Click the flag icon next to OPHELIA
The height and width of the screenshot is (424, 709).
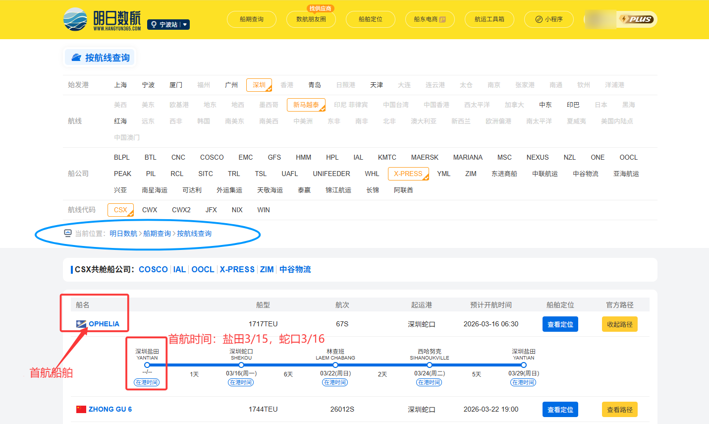tap(81, 324)
